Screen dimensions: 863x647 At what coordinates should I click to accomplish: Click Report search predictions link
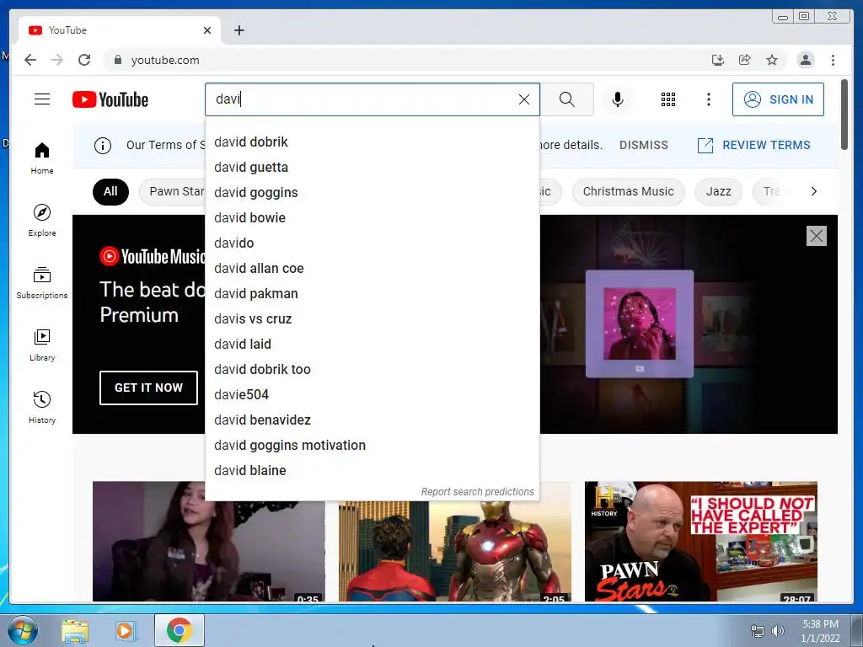[477, 492]
